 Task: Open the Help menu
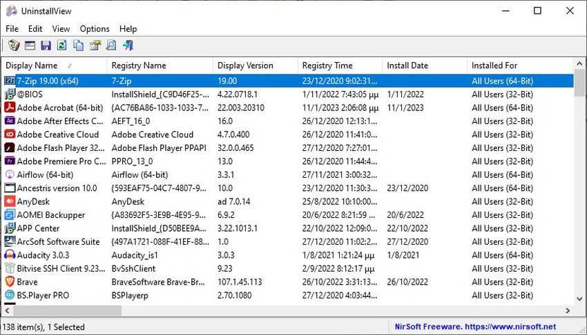128,29
